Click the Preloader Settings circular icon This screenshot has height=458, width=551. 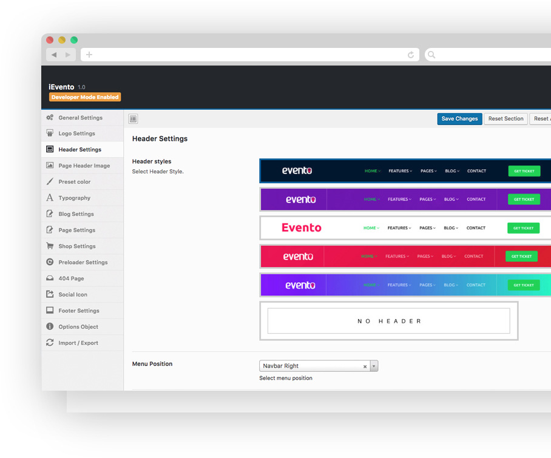pos(50,262)
